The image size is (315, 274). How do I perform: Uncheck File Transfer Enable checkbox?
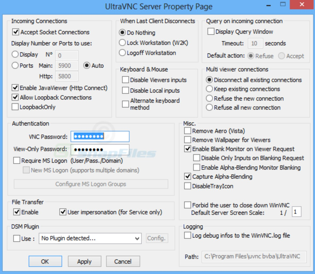pos(17,212)
